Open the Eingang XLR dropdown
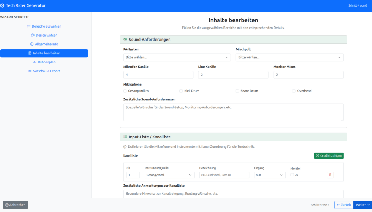Image resolution: width=372 pixels, height=212 pixels. 270,175
